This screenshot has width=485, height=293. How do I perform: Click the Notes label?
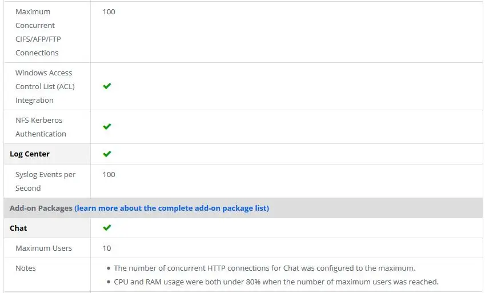pos(26,268)
